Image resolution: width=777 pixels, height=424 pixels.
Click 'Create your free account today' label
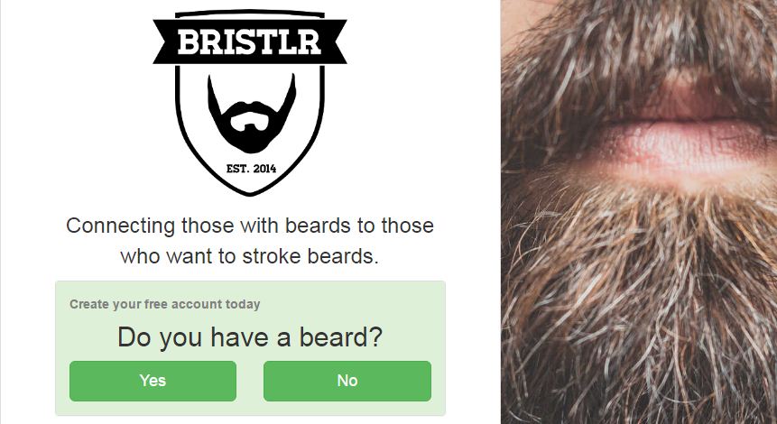pos(164,304)
